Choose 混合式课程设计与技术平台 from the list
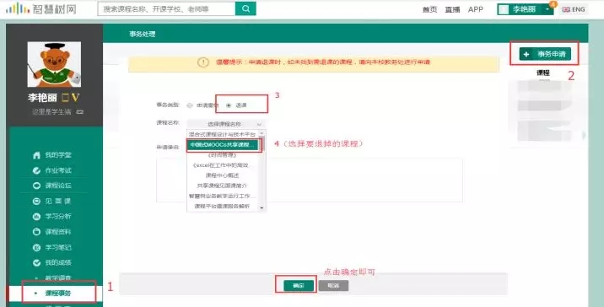 click(222, 134)
